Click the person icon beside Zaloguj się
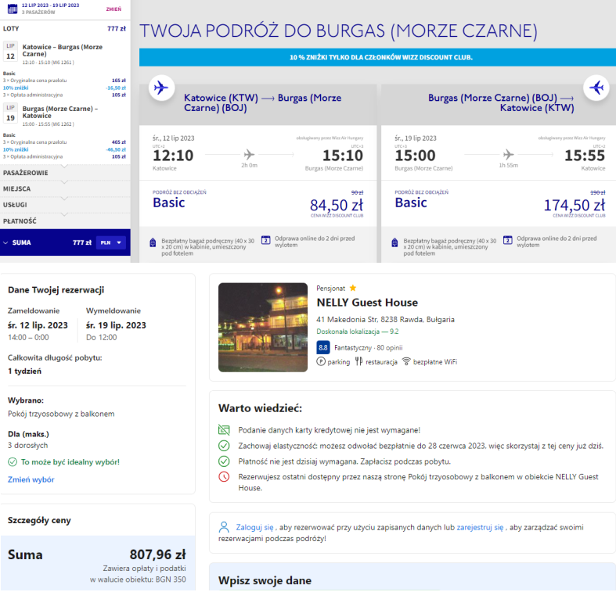 point(224,528)
